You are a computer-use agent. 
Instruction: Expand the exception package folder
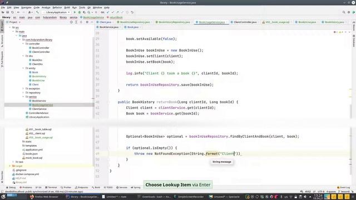(x=23, y=89)
